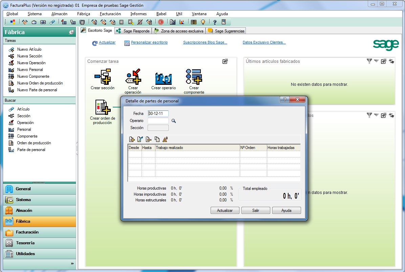Viewport: 405px width, 272px height.
Task: Click the pin icon in the Fábrica sidebar header
Action: [x=71, y=32]
